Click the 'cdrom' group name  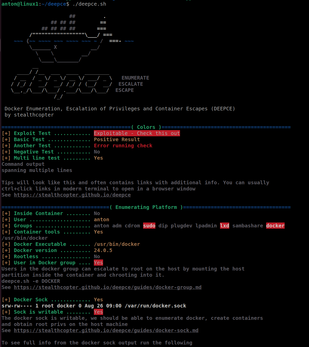click(132, 226)
